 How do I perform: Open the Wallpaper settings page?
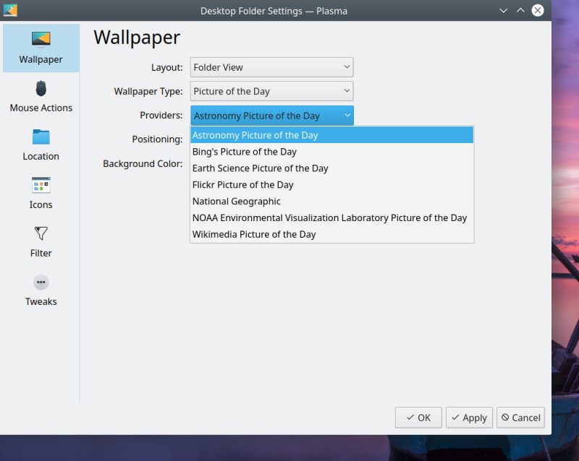click(x=41, y=47)
